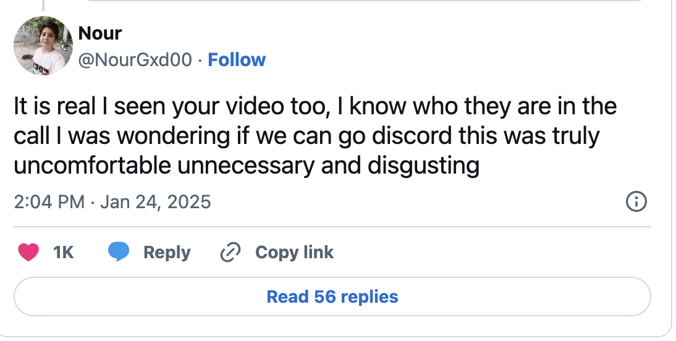Viewport: 676px width, 341px height.
Task: Click the Copy link text label
Action: point(295,252)
